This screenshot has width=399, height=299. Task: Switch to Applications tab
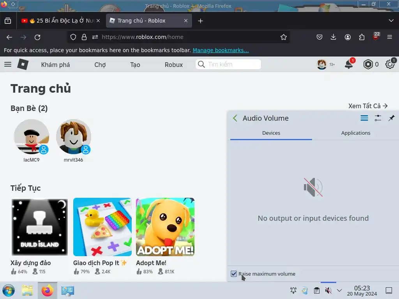coord(355,133)
